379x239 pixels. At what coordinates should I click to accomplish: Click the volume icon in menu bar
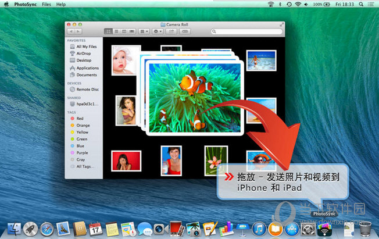point(306,4)
